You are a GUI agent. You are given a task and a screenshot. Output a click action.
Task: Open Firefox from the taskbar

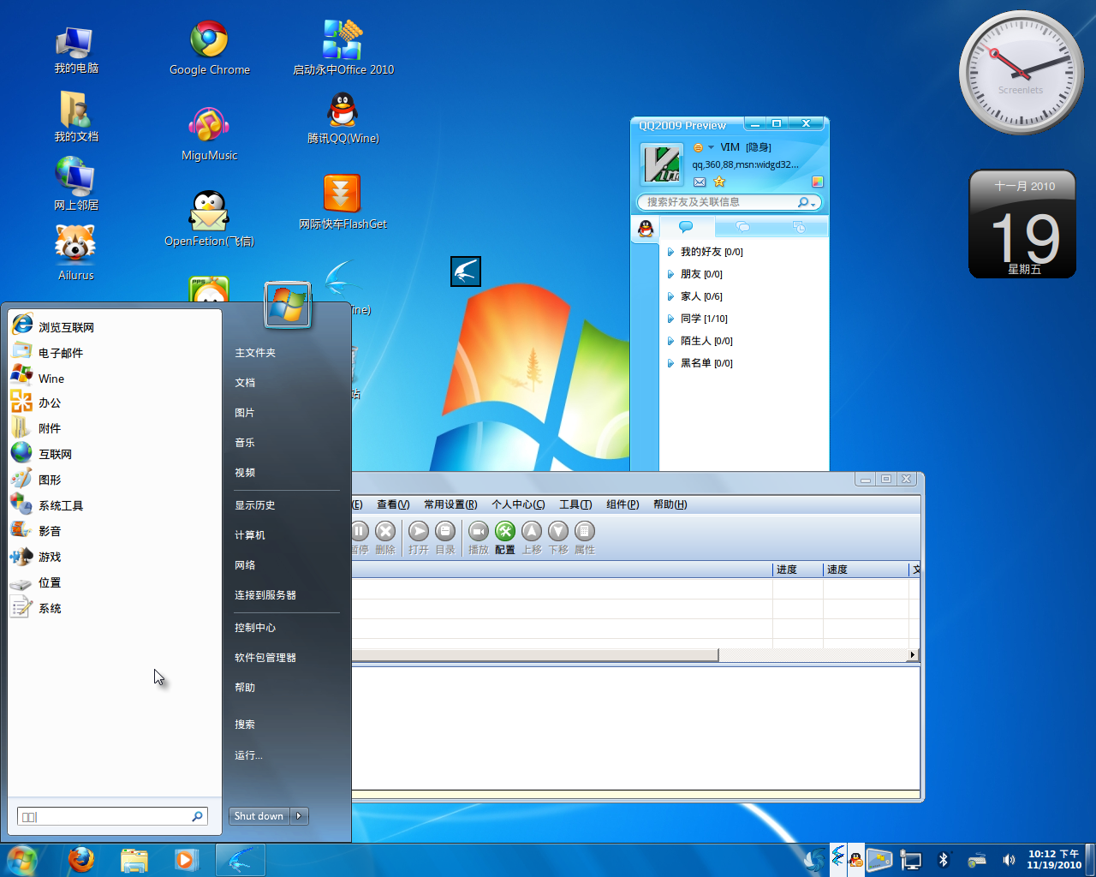(81, 859)
